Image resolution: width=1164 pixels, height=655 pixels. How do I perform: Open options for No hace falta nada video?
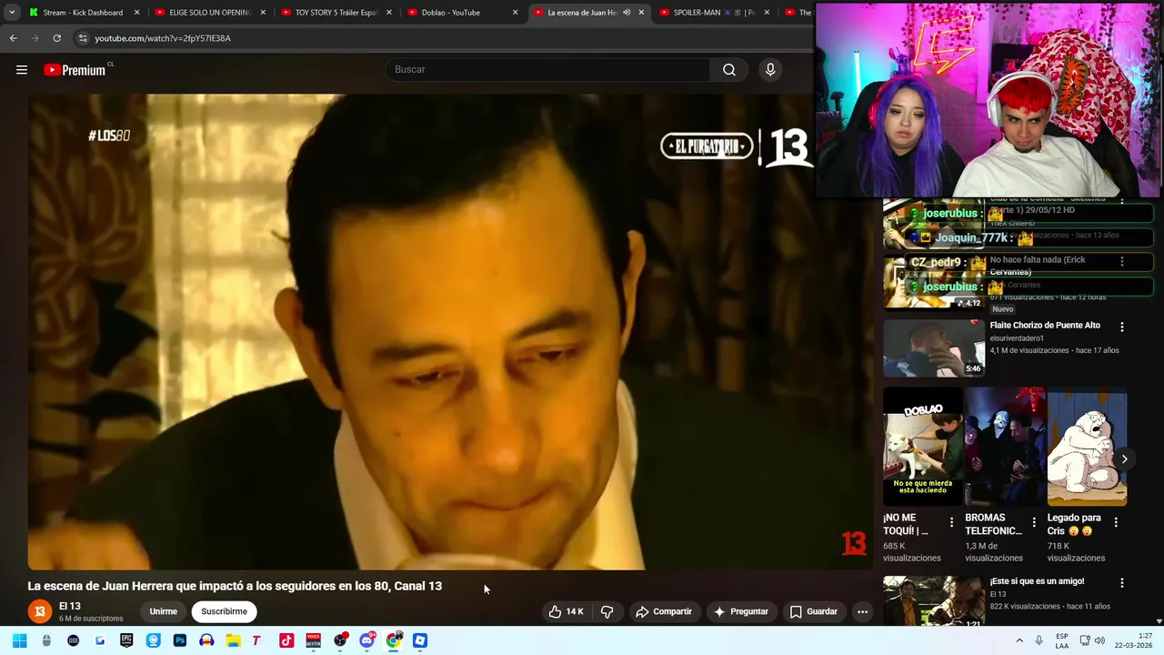pos(1121,261)
